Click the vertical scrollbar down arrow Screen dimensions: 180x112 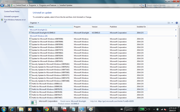[179, 98]
